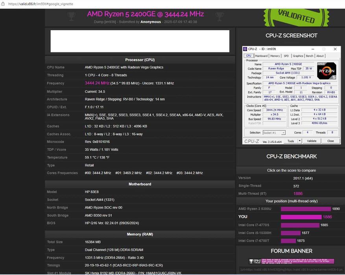Screen dimensions: 345x275
Task: Click the Bus Speed 99.83 MHz field
Action: pyautogui.click(x=274, y=119)
